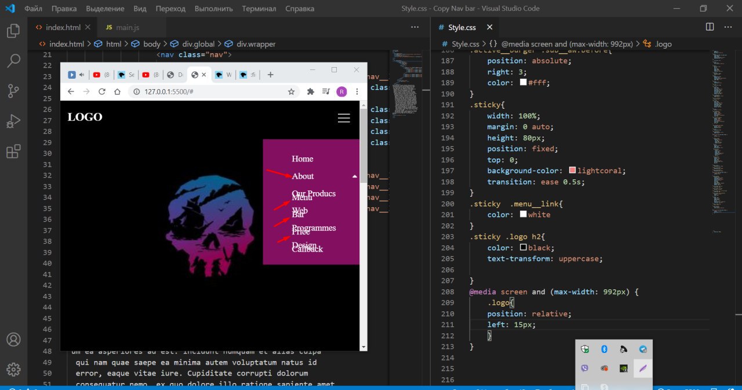Open the Справка menu
Viewport: 742px width, 390px height.
300,9
